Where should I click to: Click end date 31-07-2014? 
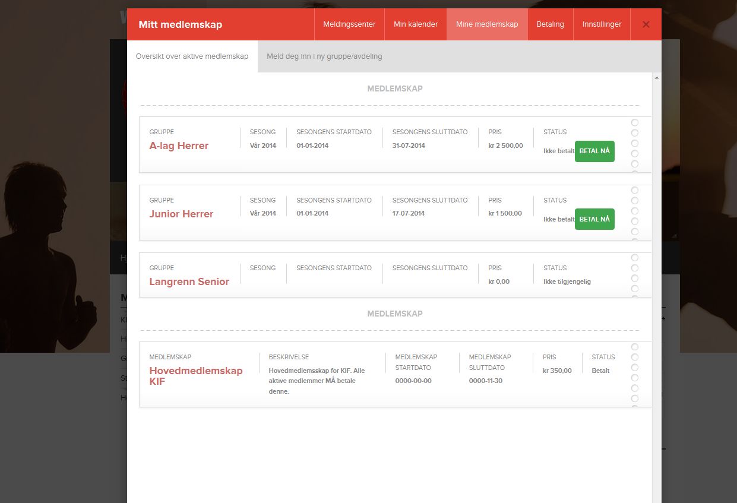coord(409,145)
